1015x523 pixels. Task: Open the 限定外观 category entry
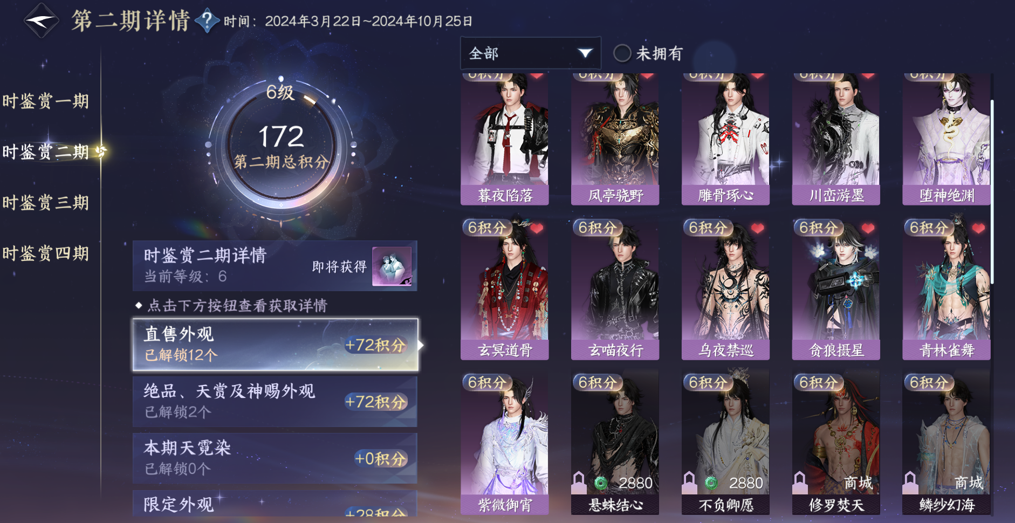[x=275, y=504]
